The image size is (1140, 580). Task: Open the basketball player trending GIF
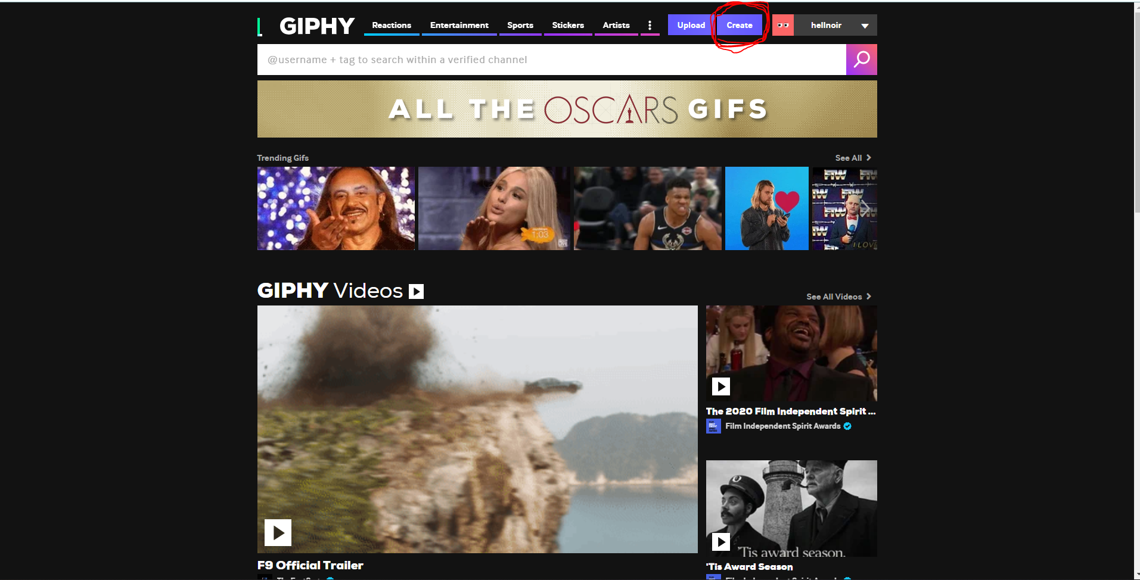tap(648, 208)
